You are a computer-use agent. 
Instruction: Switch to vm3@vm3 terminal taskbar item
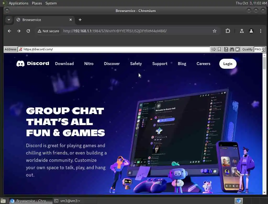[x=68, y=201]
